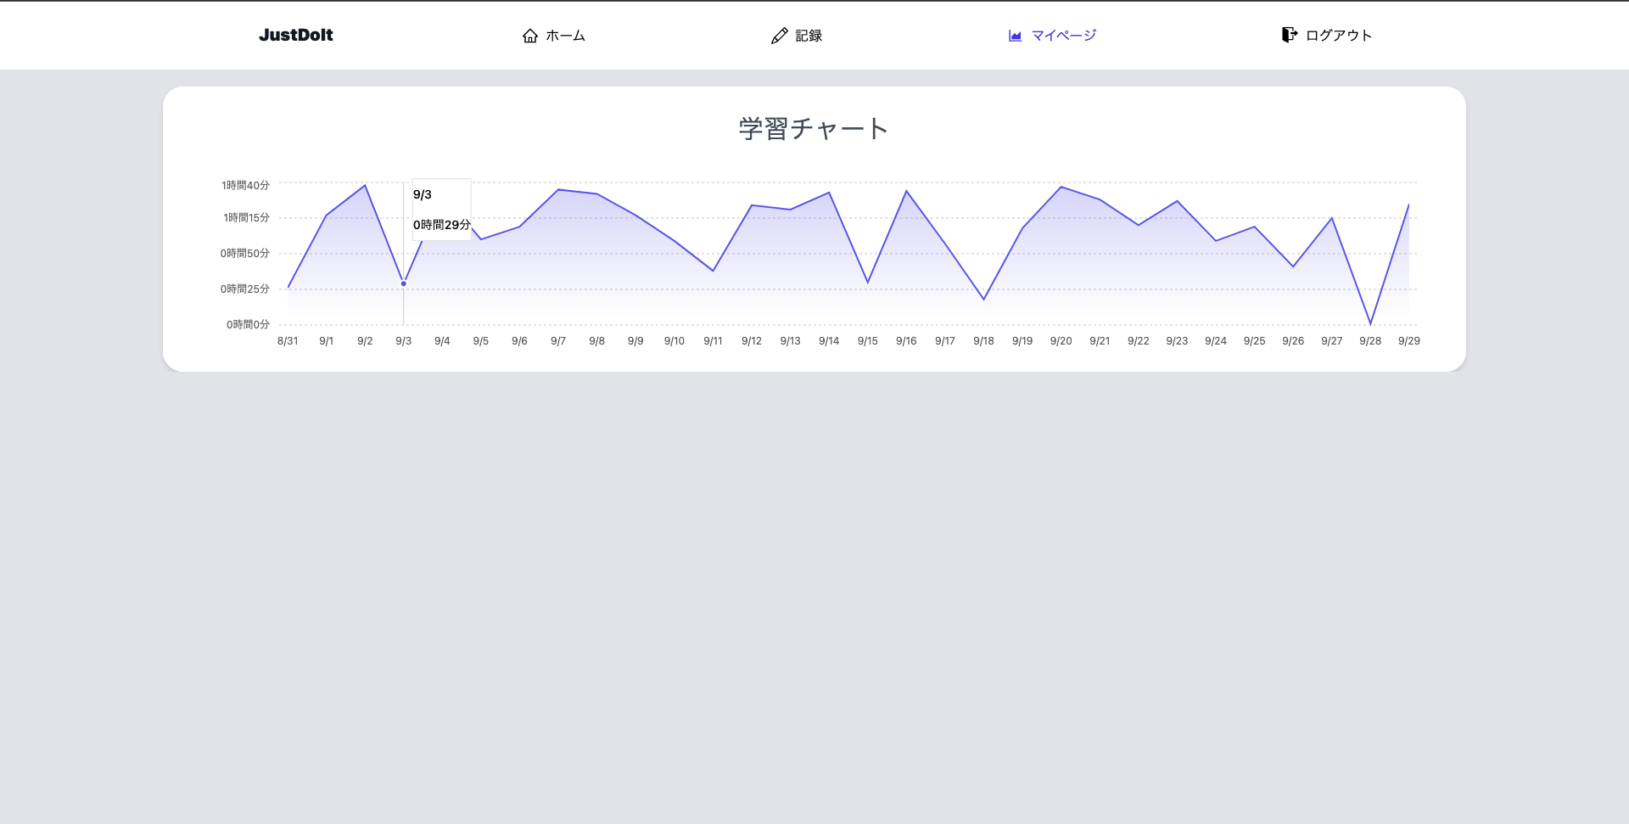Click the 9/3 tooltip box
The width and height of the screenshot is (1629, 824).
(442, 210)
